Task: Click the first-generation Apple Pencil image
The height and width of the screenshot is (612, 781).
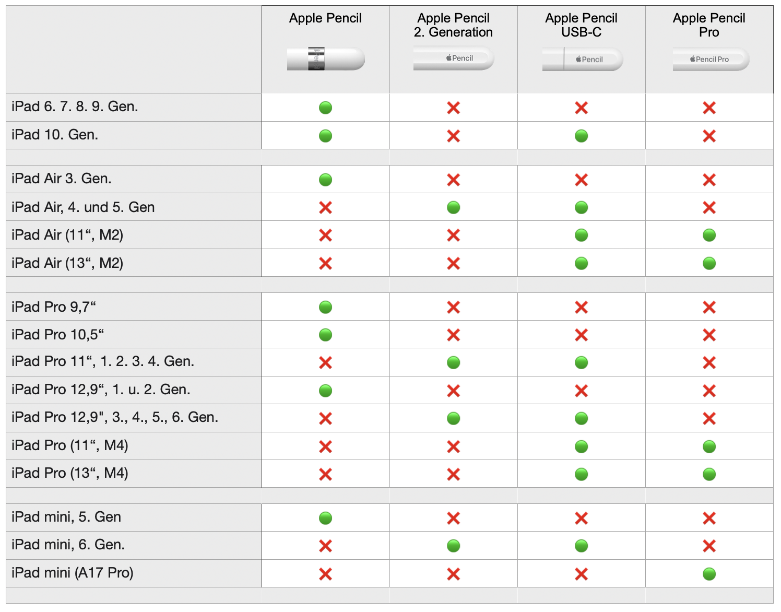Action: [x=326, y=58]
